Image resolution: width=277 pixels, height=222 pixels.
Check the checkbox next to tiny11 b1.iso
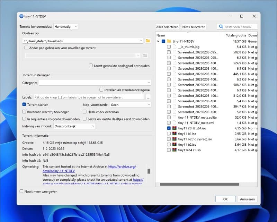pyautogui.click(x=169, y=134)
